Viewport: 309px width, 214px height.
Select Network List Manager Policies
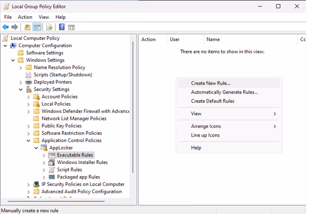click(x=74, y=118)
